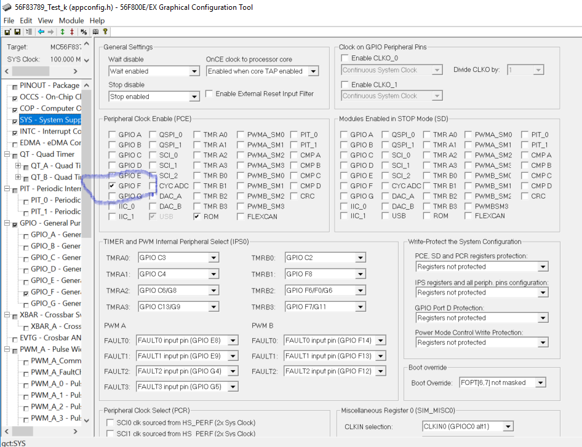Open the Edit menu
Image resolution: width=582 pixels, height=447 pixels.
tap(26, 20)
